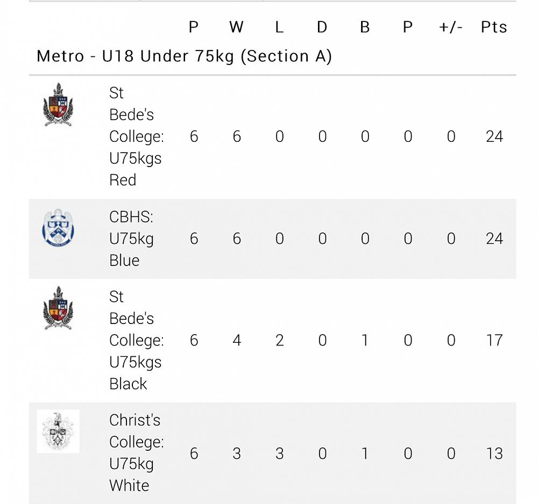
Task: Click the Pts column header
Action: pyautogui.click(x=494, y=27)
